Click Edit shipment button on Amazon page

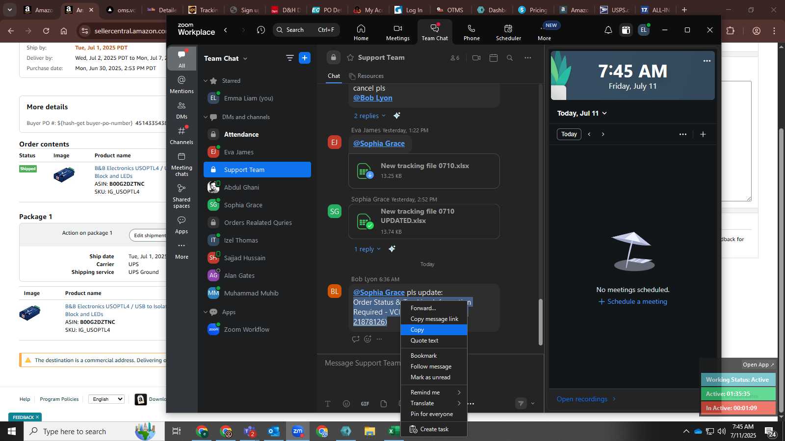point(148,235)
